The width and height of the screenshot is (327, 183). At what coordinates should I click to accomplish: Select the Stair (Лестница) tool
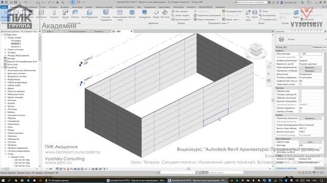[x=165, y=14]
